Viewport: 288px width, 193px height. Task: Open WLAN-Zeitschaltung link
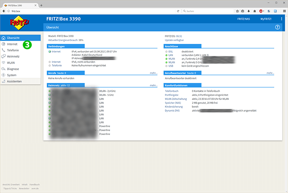[176, 99]
